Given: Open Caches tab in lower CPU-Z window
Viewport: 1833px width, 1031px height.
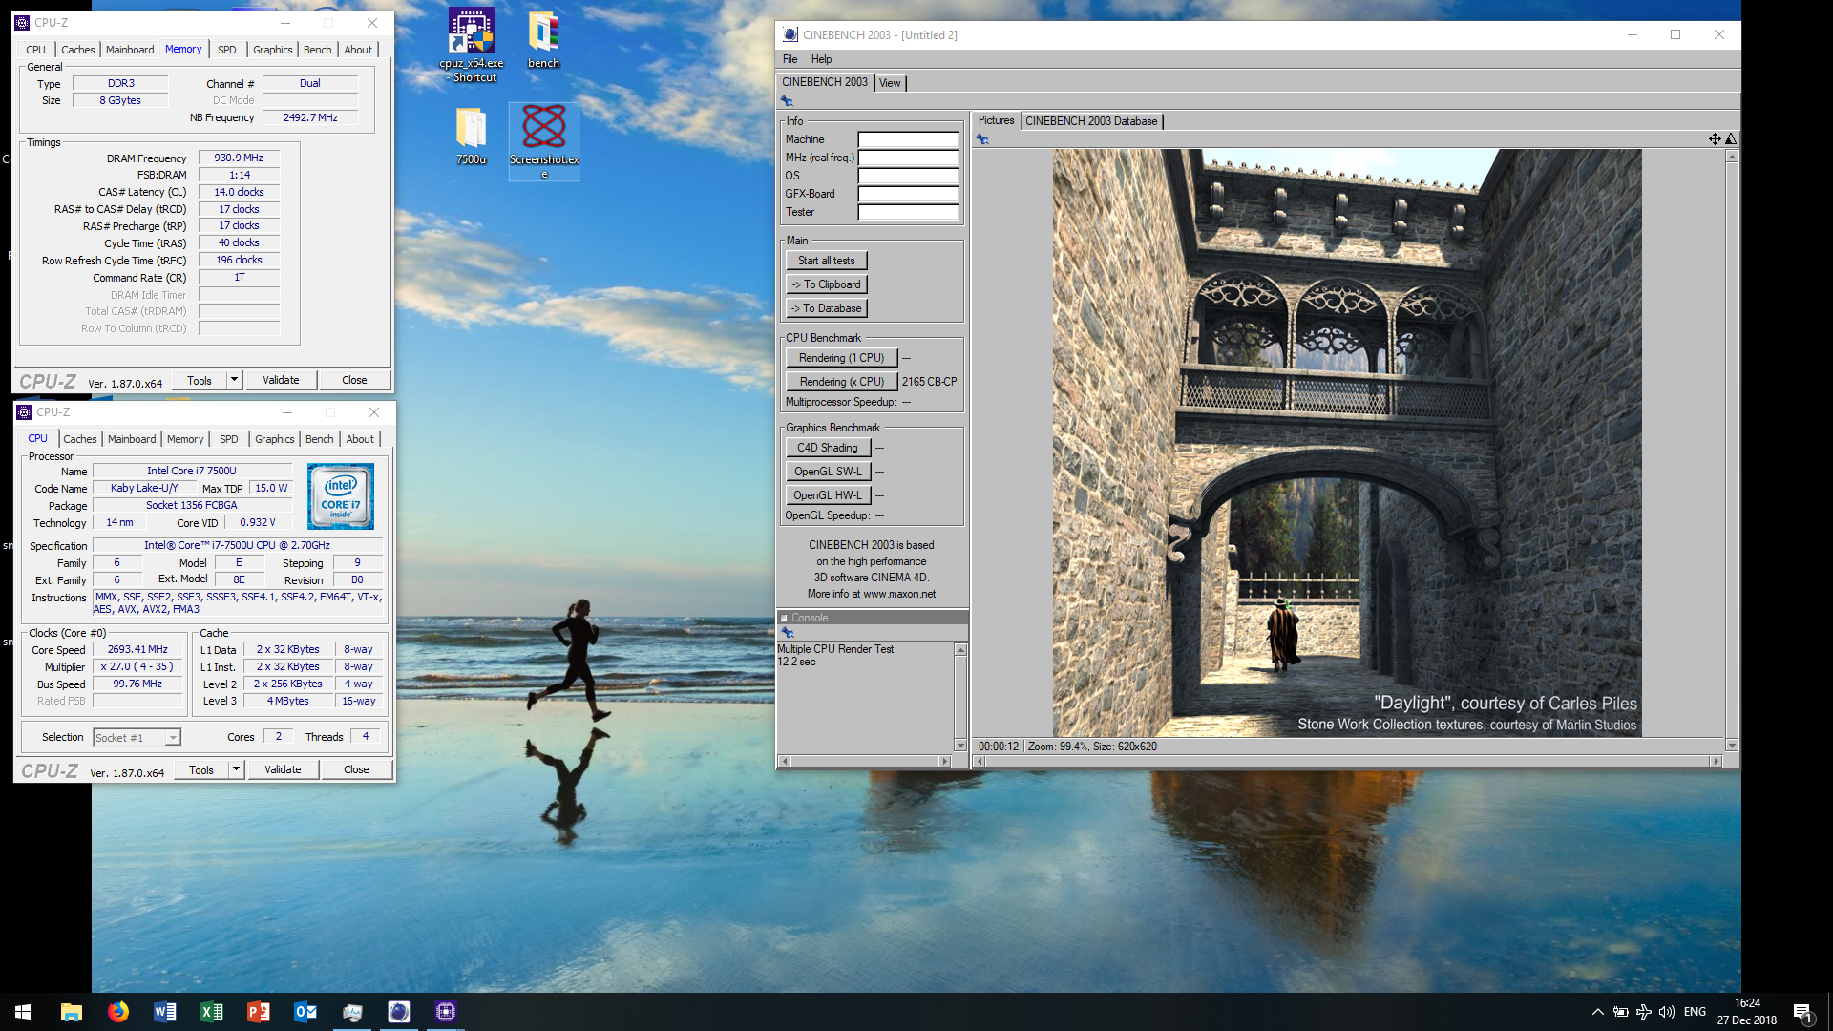Looking at the screenshot, I should click(80, 439).
